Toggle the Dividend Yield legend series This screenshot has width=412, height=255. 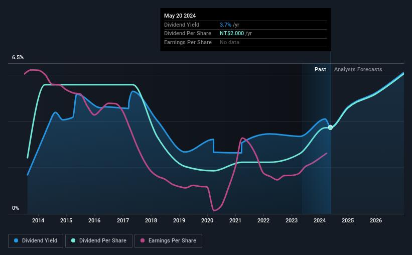coord(36,241)
